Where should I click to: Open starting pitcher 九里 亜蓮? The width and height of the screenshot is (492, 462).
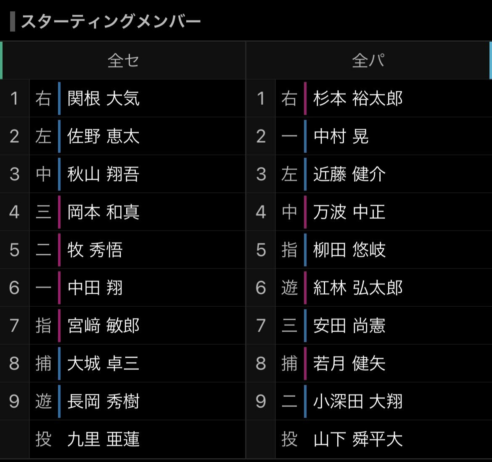pyautogui.click(x=103, y=439)
